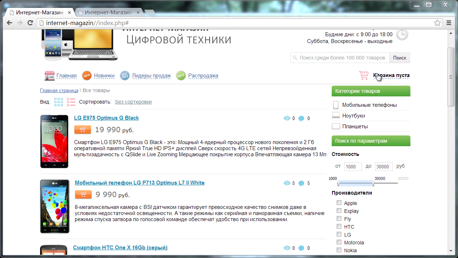Screen dimensions: 458x258
Task: Click the page vertical scrollbar thumb
Action: point(451,77)
